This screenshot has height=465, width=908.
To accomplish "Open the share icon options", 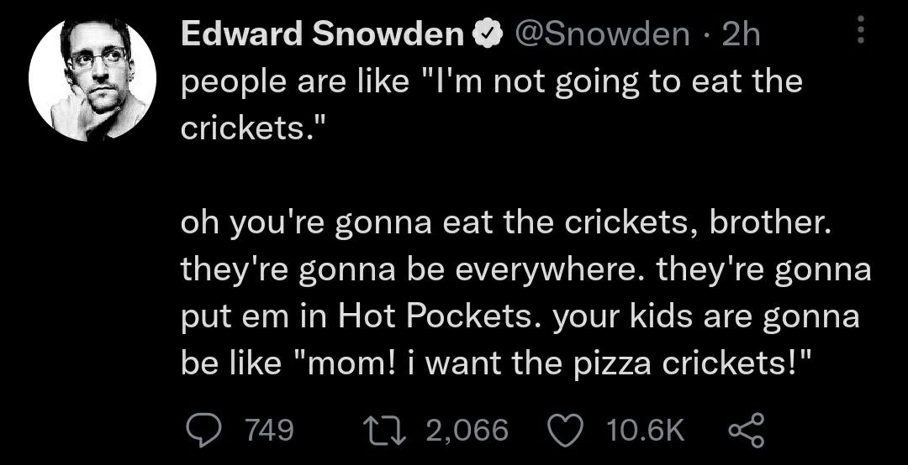I will coord(747,431).
